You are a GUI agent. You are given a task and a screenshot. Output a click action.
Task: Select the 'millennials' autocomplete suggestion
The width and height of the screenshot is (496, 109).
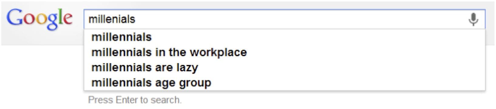click(x=284, y=37)
